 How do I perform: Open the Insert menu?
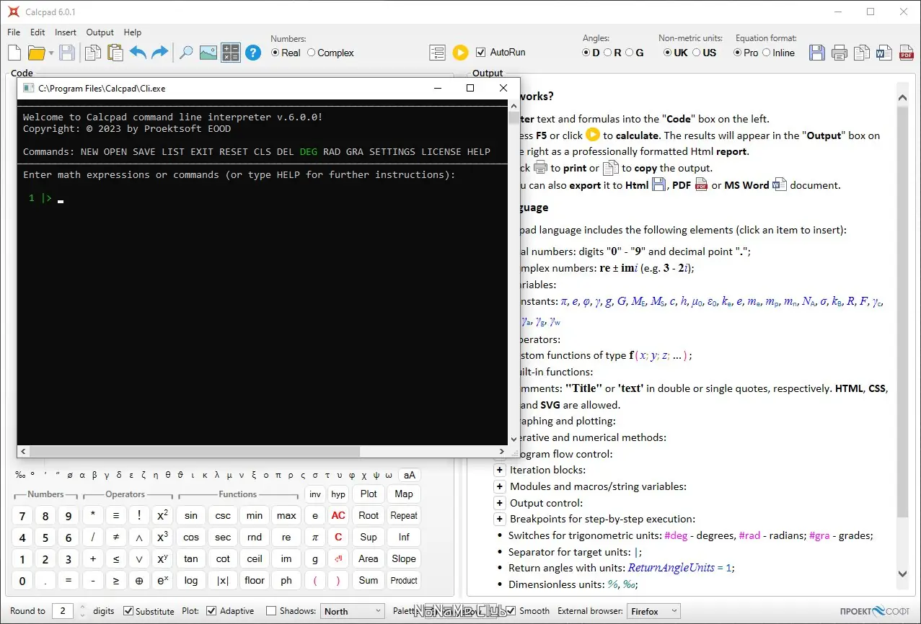coord(65,32)
